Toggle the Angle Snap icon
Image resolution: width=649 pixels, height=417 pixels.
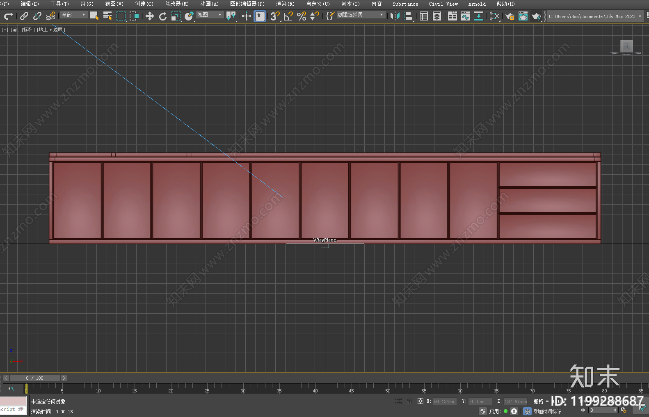click(x=288, y=16)
